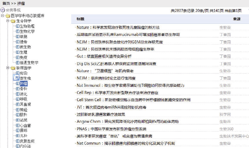Click the 生命科学 folder icon

click(x=13, y=21)
